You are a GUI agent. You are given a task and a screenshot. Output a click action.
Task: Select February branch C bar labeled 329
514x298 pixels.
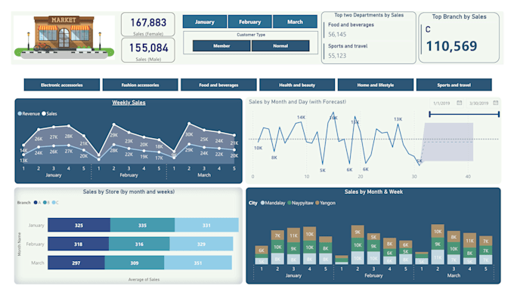201,244
